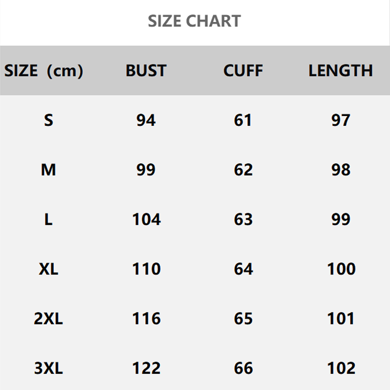
Task: Select the XL size row label
Action: click(48, 269)
